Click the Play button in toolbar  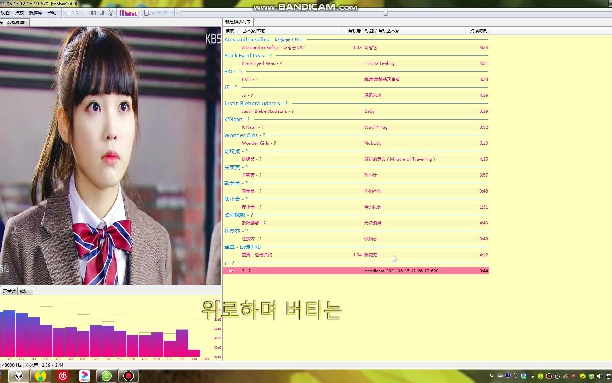coord(77,13)
